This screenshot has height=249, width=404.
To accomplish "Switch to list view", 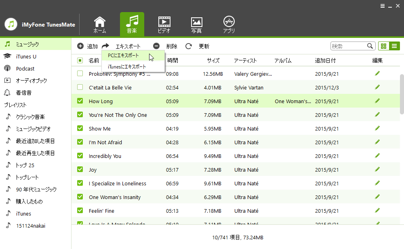I will click(x=394, y=46).
